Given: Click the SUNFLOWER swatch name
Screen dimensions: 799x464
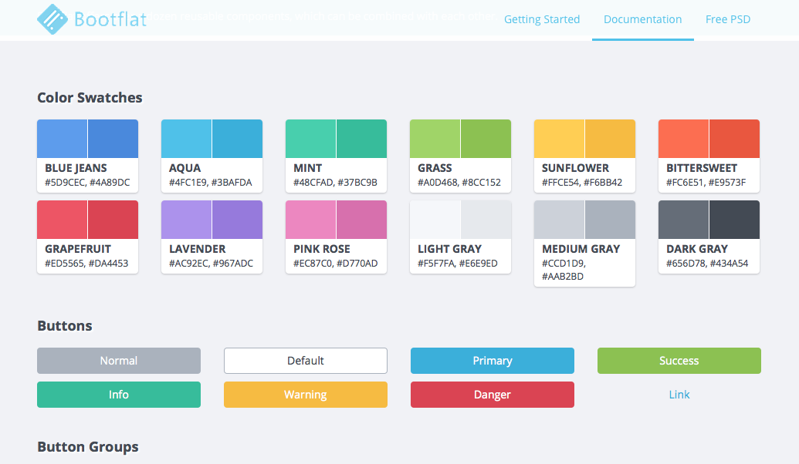Looking at the screenshot, I should point(576,168).
